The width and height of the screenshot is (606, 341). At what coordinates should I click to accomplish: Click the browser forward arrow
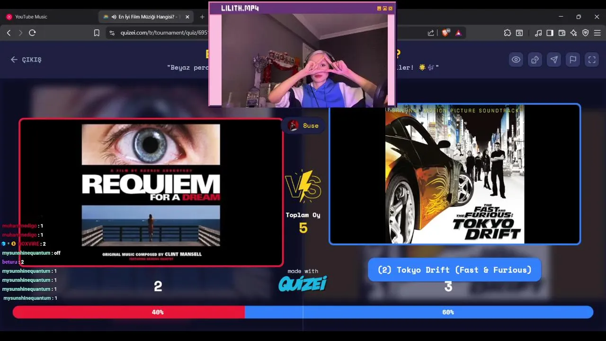(20, 33)
